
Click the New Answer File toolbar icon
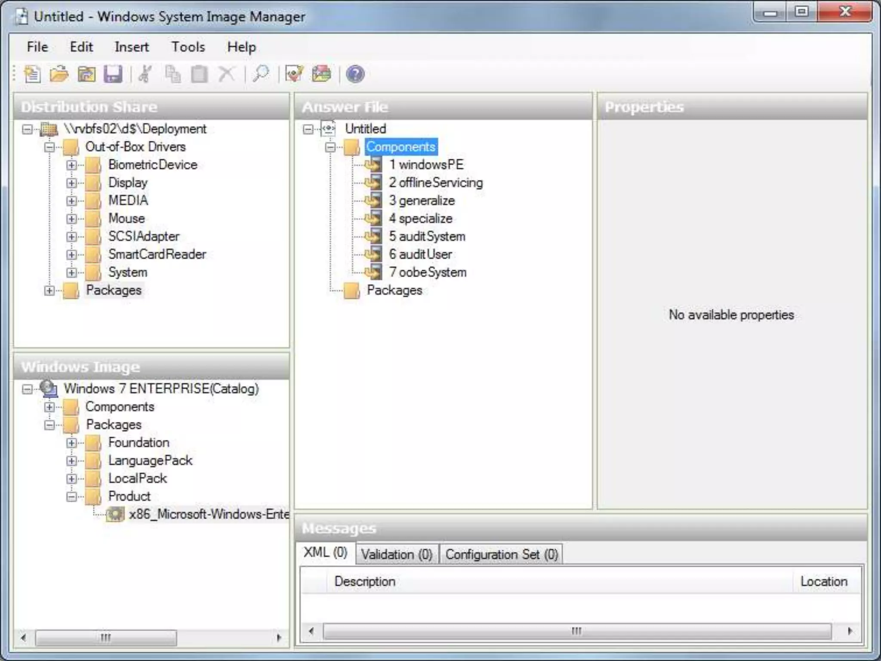tap(32, 74)
